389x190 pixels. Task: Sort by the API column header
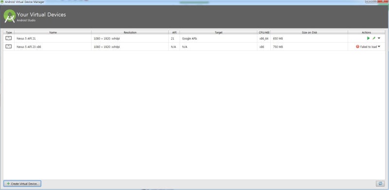point(174,32)
